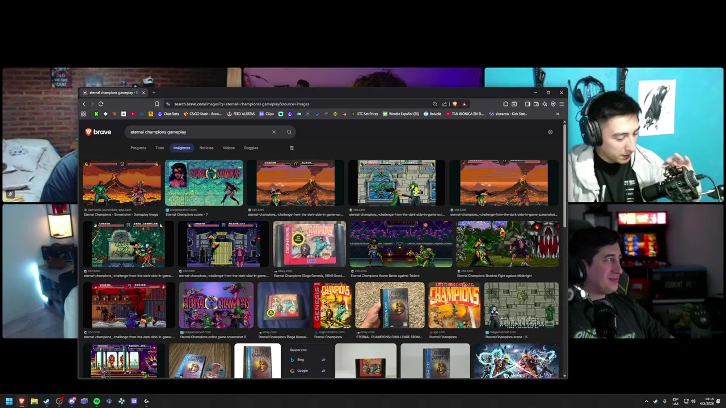Viewport: 726px width, 408px height.
Task: Open the sega.fandom.com Eternal Champions thumbnail
Action: (332, 305)
